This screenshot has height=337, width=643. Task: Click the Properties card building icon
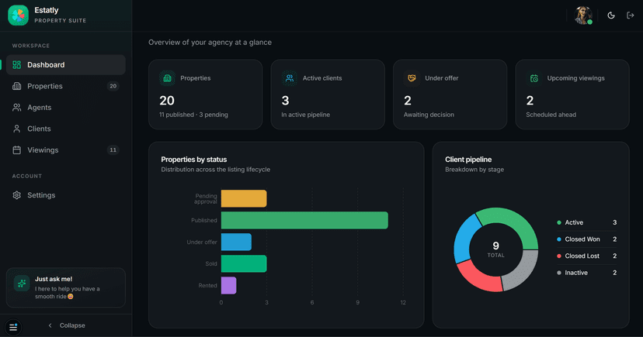167,78
